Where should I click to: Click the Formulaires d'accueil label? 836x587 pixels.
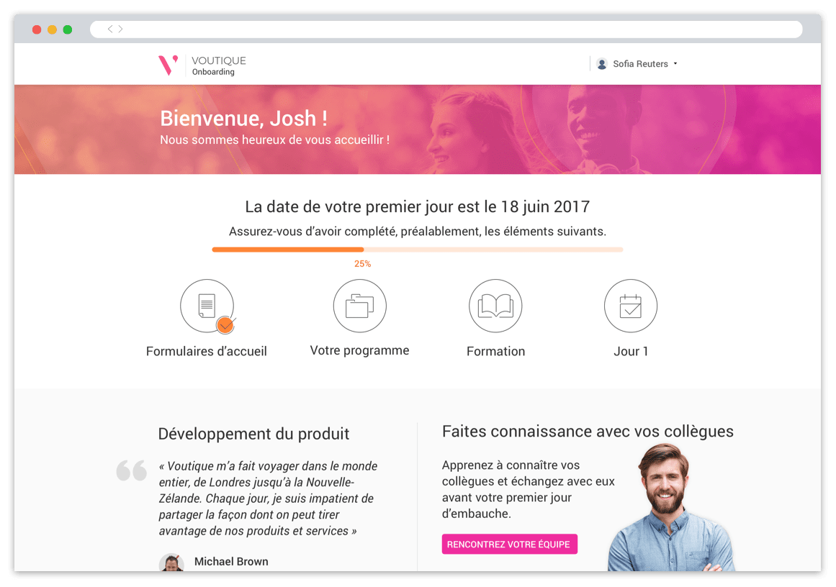click(207, 352)
